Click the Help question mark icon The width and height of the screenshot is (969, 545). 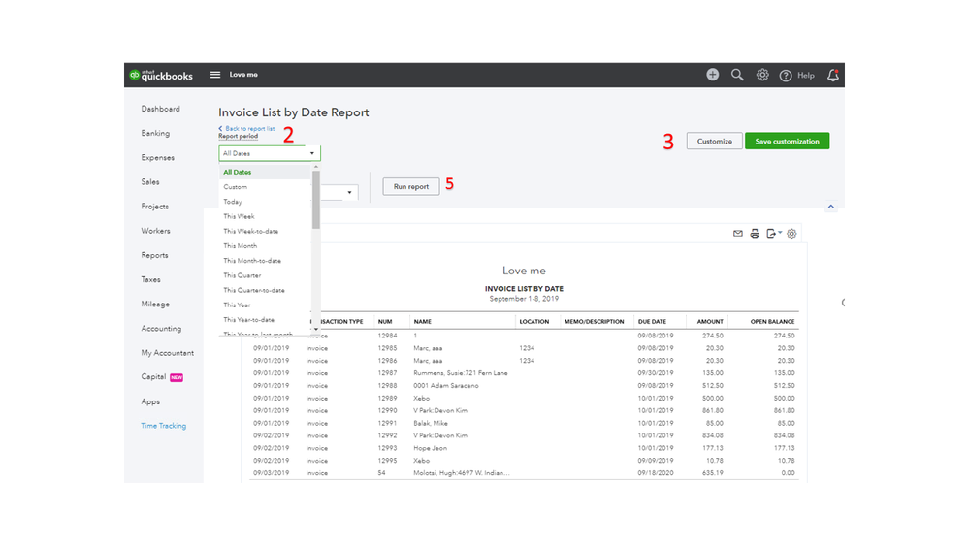pos(786,76)
